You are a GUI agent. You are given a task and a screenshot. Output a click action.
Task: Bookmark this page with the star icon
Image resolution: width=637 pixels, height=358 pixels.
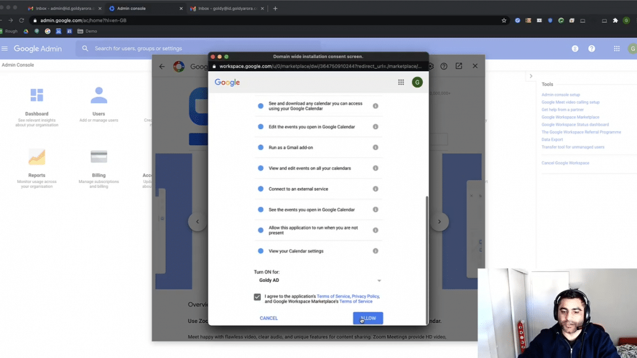[504, 20]
